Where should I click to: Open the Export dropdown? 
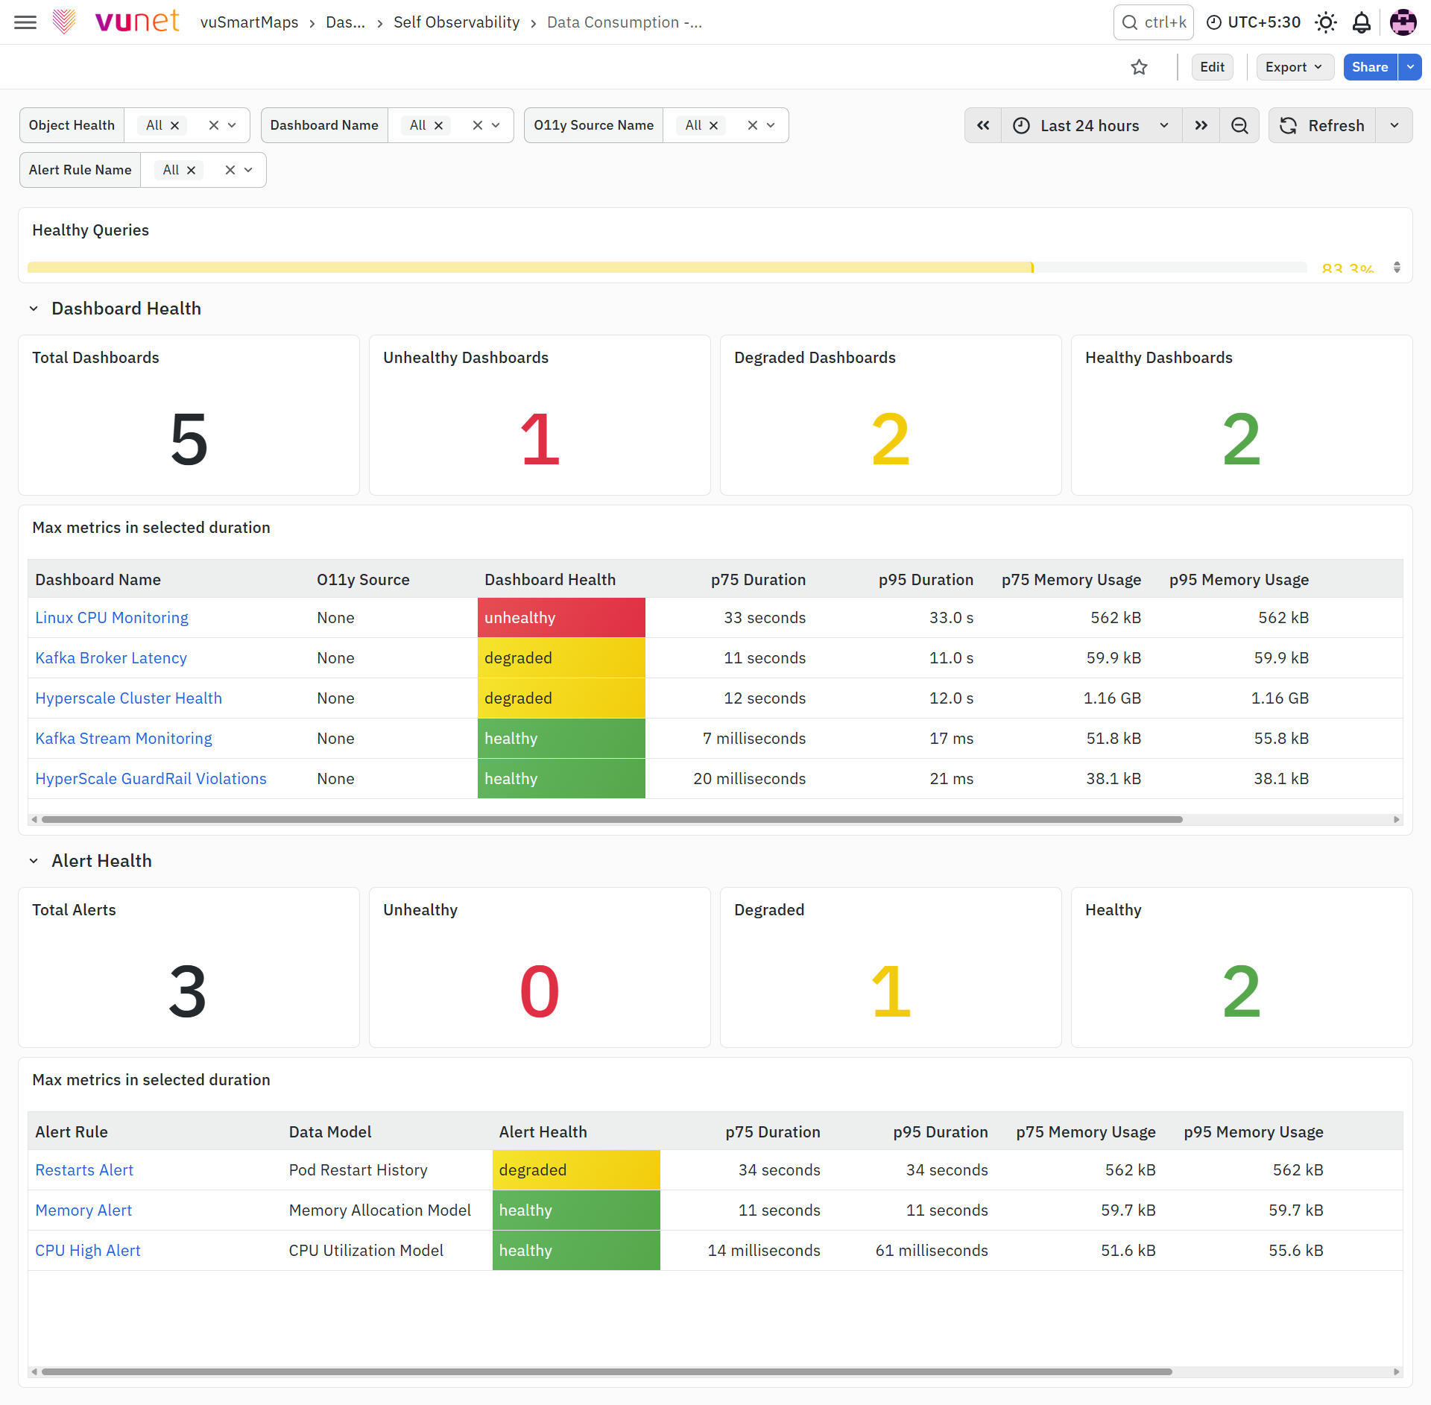[1293, 67]
